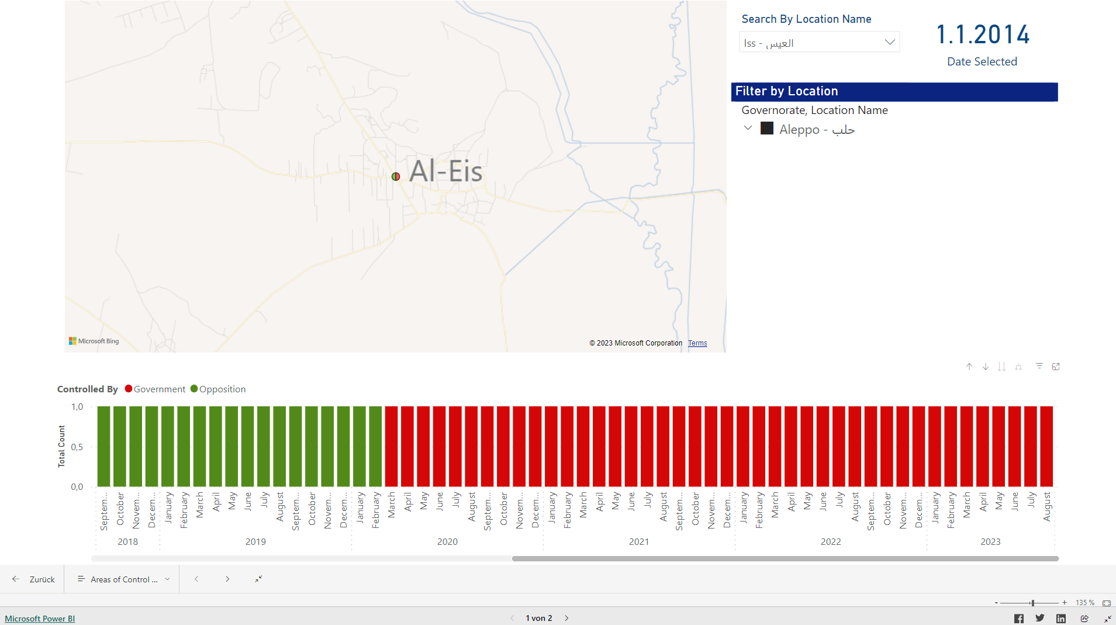Click the fit to page icon

coord(1106,603)
